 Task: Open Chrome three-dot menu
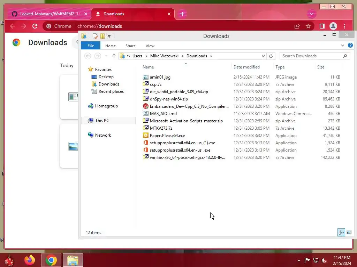(x=344, y=26)
